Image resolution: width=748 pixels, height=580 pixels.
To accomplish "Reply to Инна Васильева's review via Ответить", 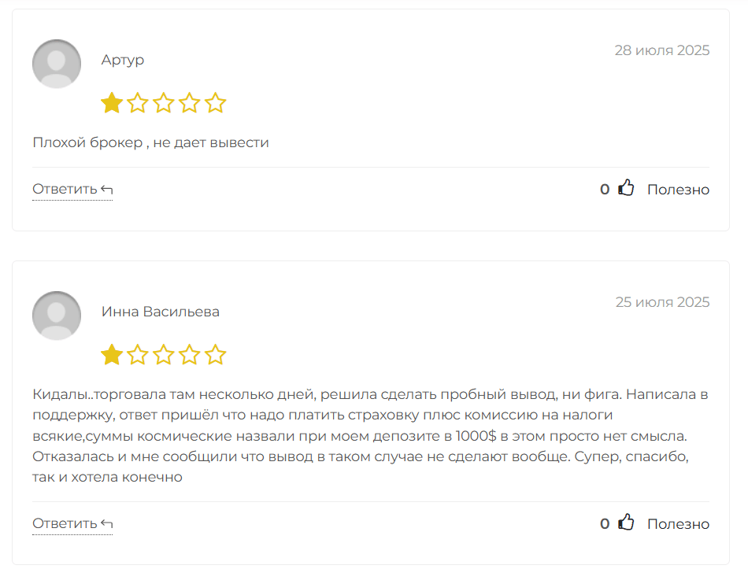I will click(72, 523).
